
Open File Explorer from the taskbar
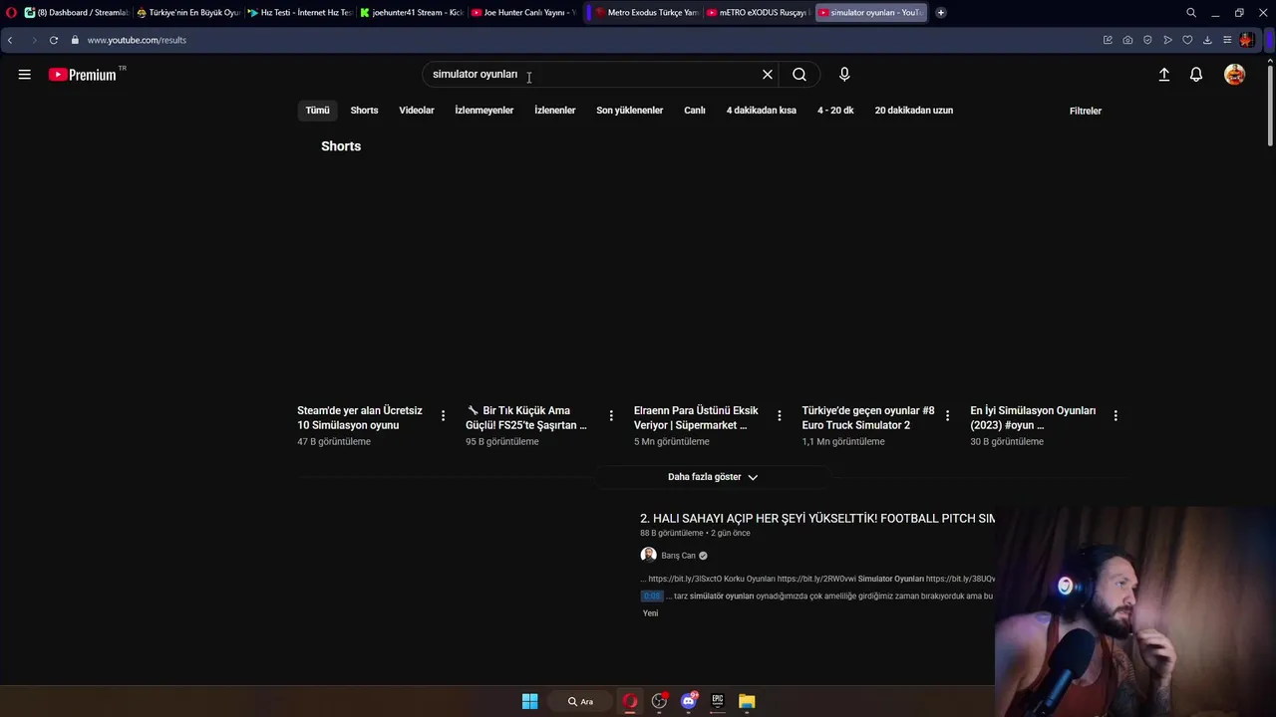(747, 701)
